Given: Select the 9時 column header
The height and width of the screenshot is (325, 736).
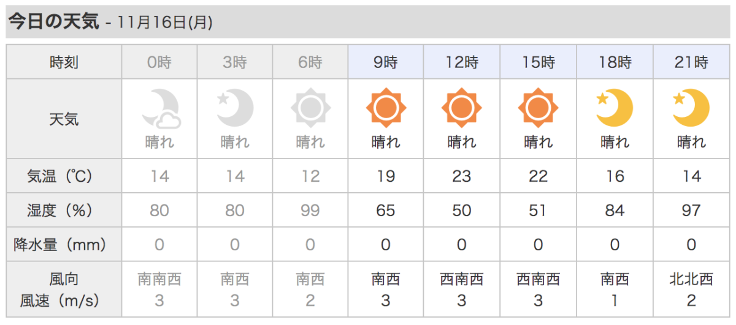Looking at the screenshot, I should 386,62.
